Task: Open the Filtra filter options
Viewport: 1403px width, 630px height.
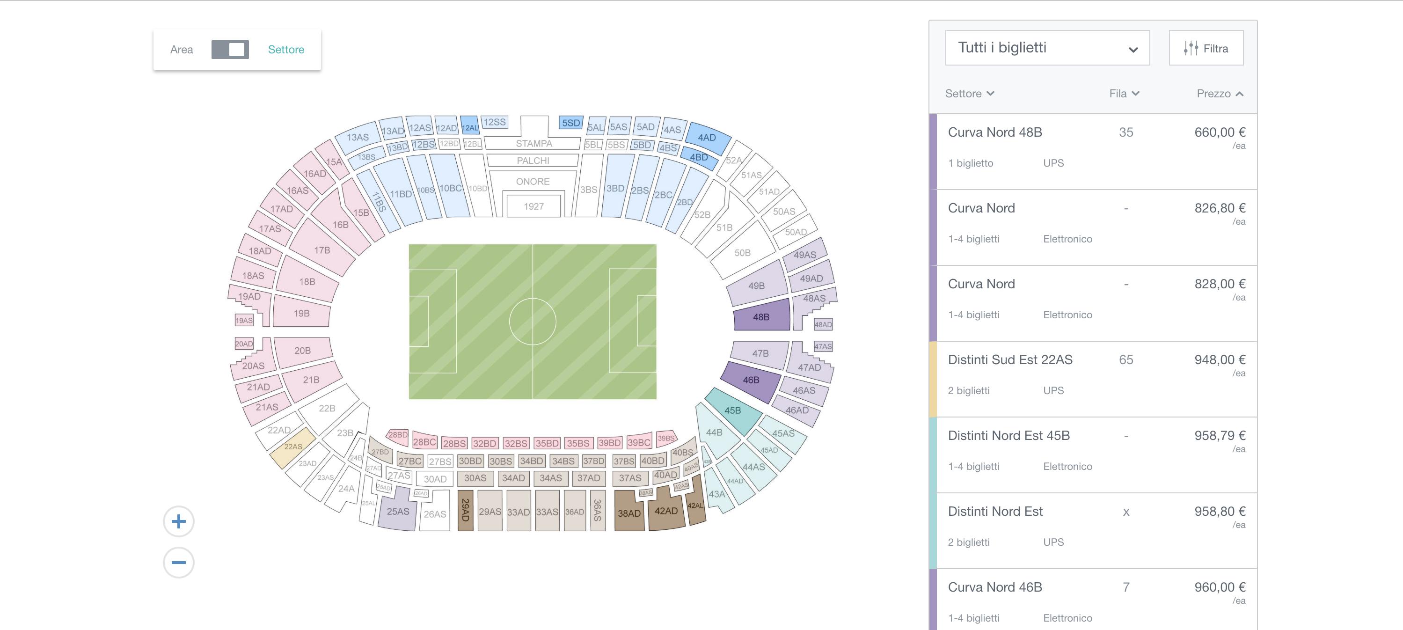Action: pos(1206,49)
